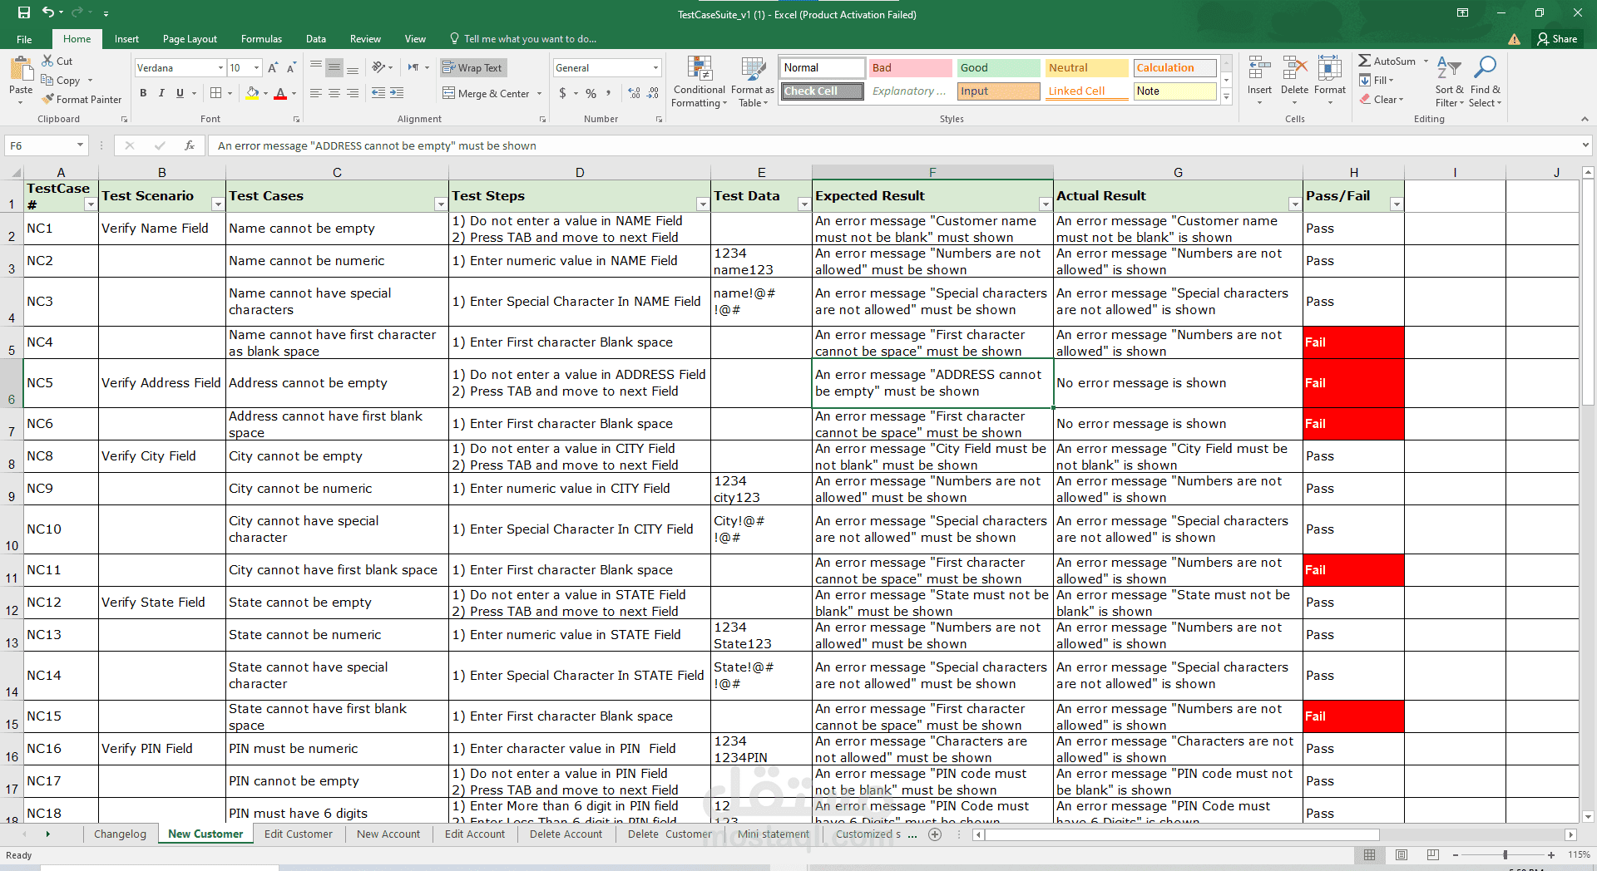
Task: Pick the yellow Fill Color bucket
Action: [252, 93]
